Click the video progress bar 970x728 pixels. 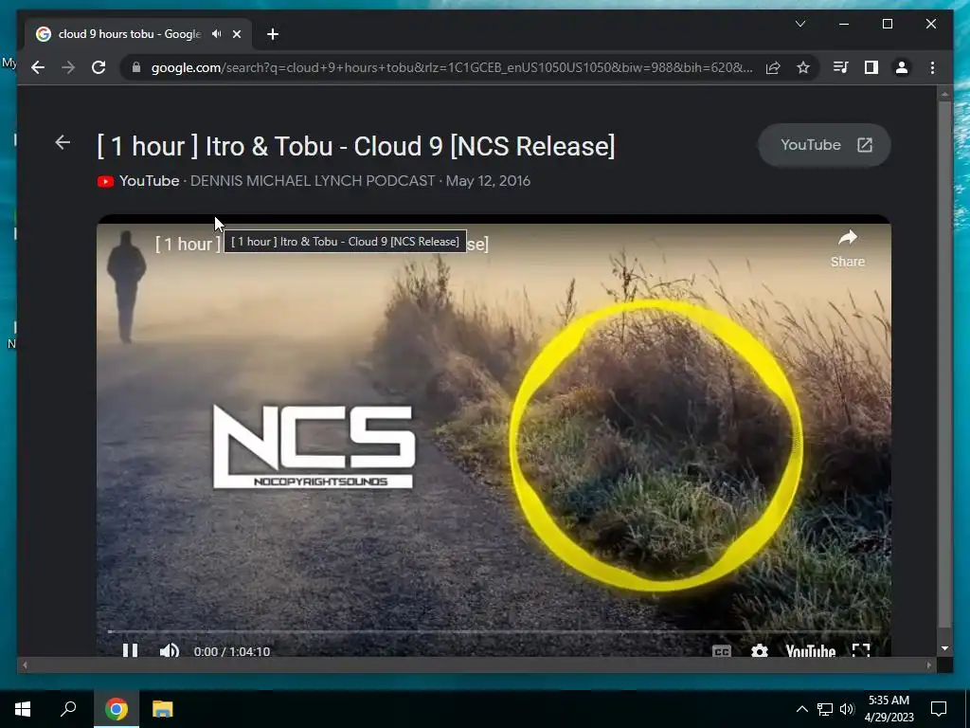click(x=494, y=631)
